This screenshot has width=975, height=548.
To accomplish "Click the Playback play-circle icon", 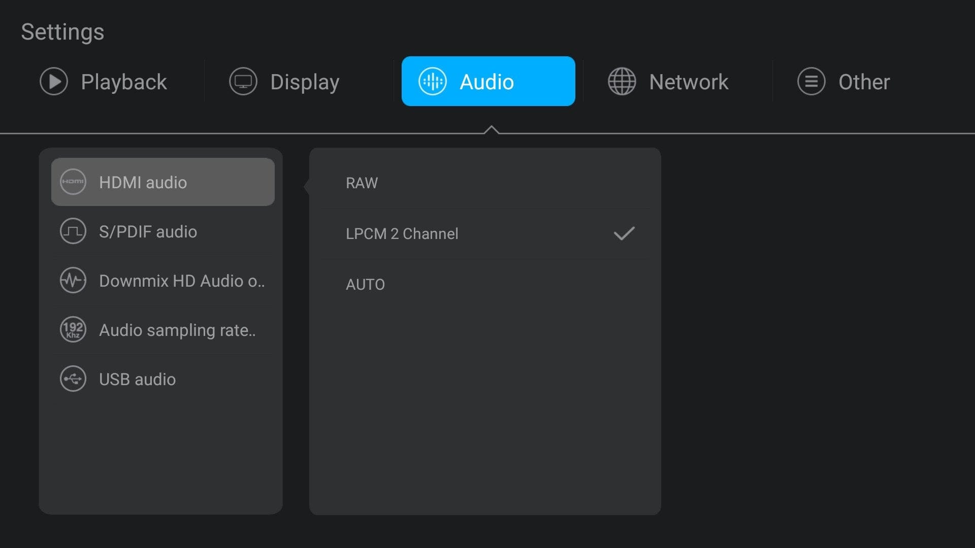I will click(x=54, y=81).
